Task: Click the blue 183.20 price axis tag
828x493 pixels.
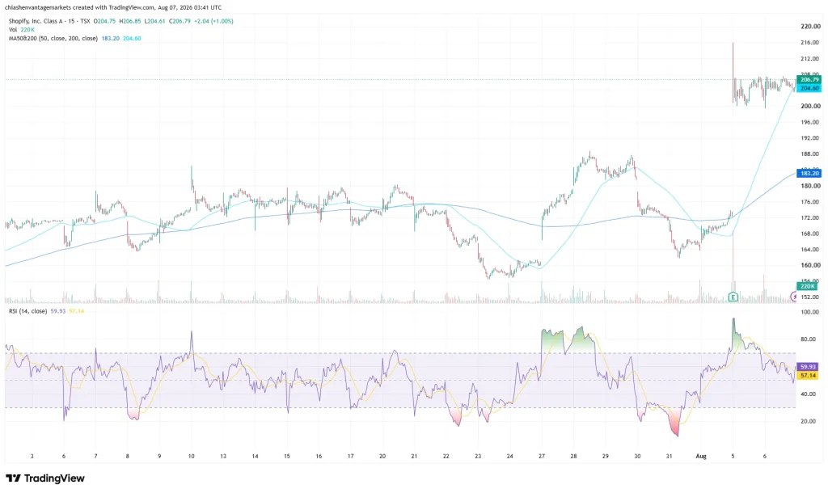Action: [809, 173]
